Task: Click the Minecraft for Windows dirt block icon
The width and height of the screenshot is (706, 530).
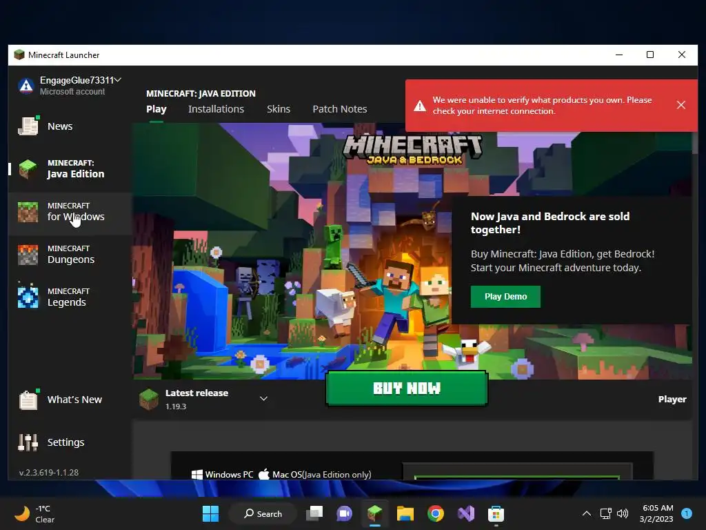Action: pyautogui.click(x=28, y=212)
